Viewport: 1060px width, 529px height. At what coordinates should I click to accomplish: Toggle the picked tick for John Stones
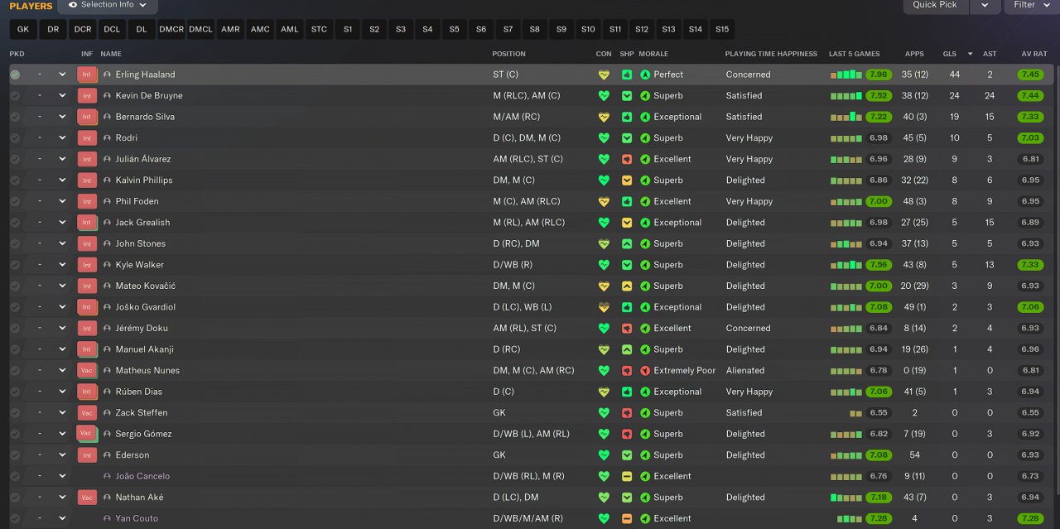pyautogui.click(x=15, y=243)
